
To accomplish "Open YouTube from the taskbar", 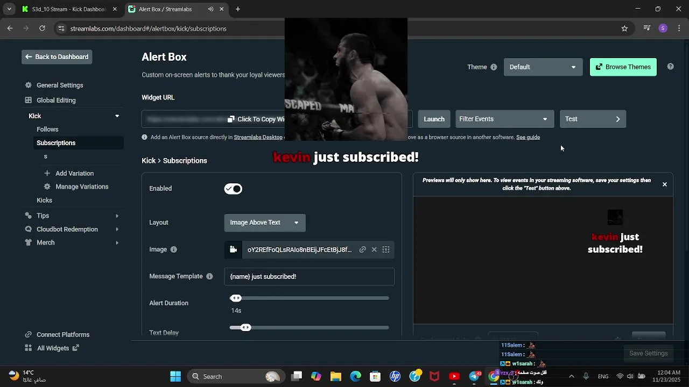I will pyautogui.click(x=454, y=376).
